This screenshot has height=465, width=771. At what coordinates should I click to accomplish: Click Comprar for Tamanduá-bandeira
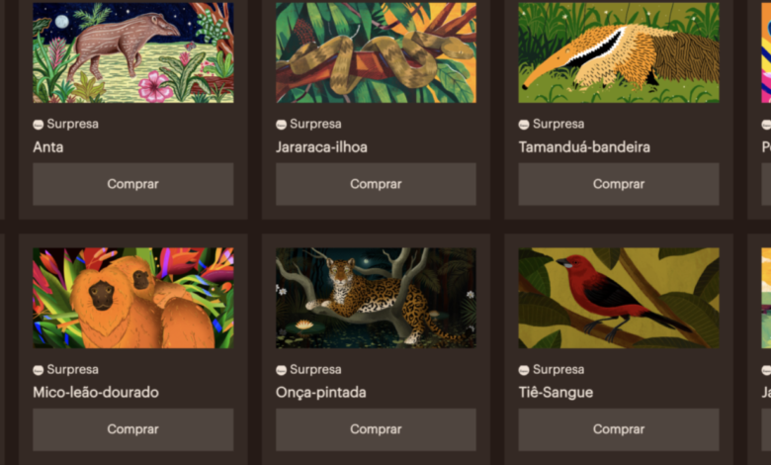619,184
